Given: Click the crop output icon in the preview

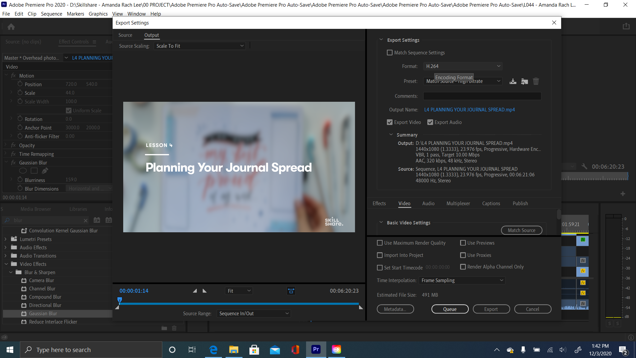Looking at the screenshot, I should click(x=291, y=291).
